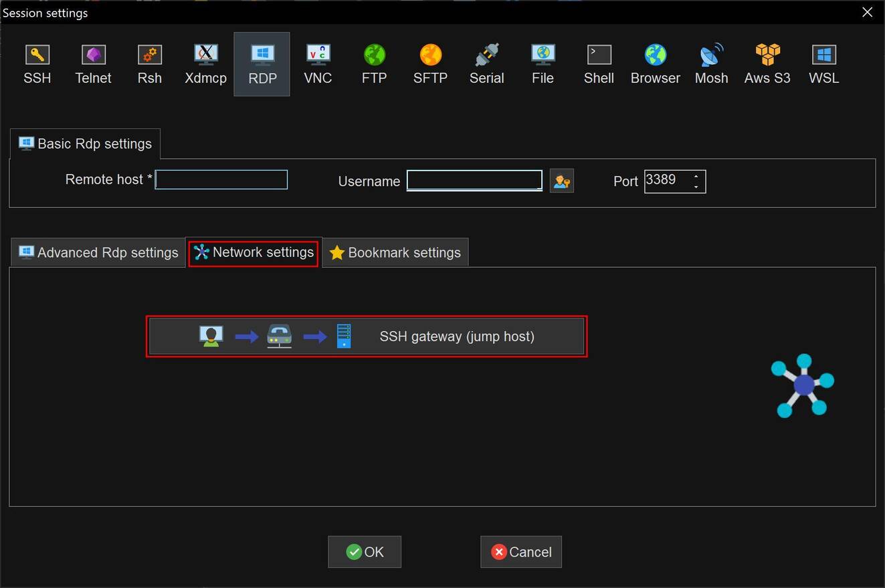The height and width of the screenshot is (588, 885).
Task: Confirm session with the OK button
Action: (x=365, y=552)
